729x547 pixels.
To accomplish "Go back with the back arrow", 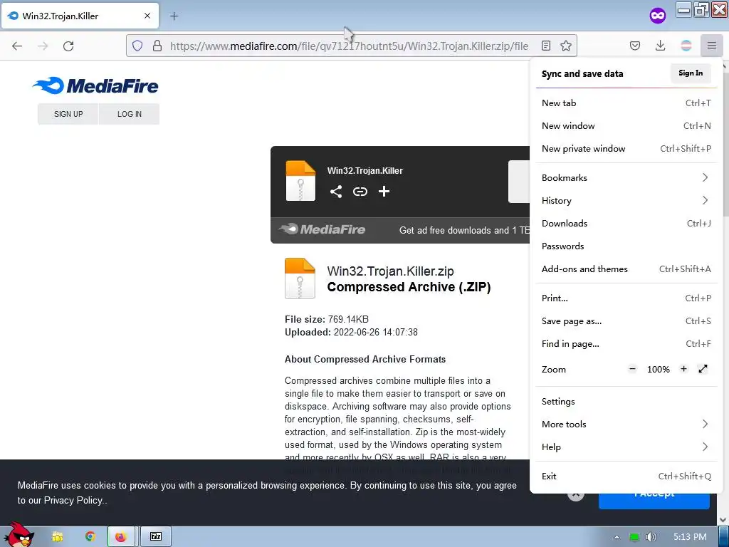I will (17, 46).
